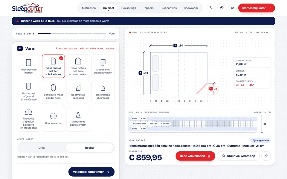Screen dimensions: 287x179
Task: Go to Boxsprings in navigation
Action: [x=129, y=8]
